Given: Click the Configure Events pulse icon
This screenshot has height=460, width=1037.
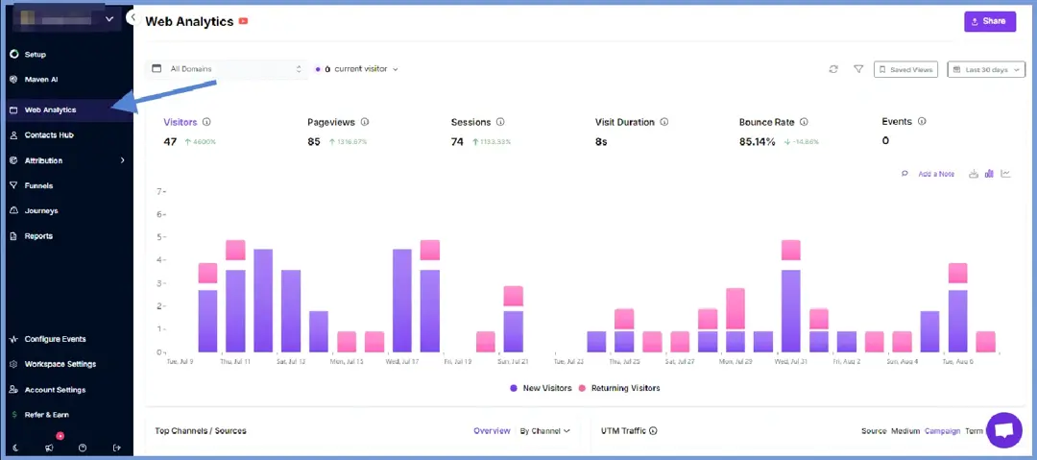Looking at the screenshot, I should pyautogui.click(x=13, y=339).
